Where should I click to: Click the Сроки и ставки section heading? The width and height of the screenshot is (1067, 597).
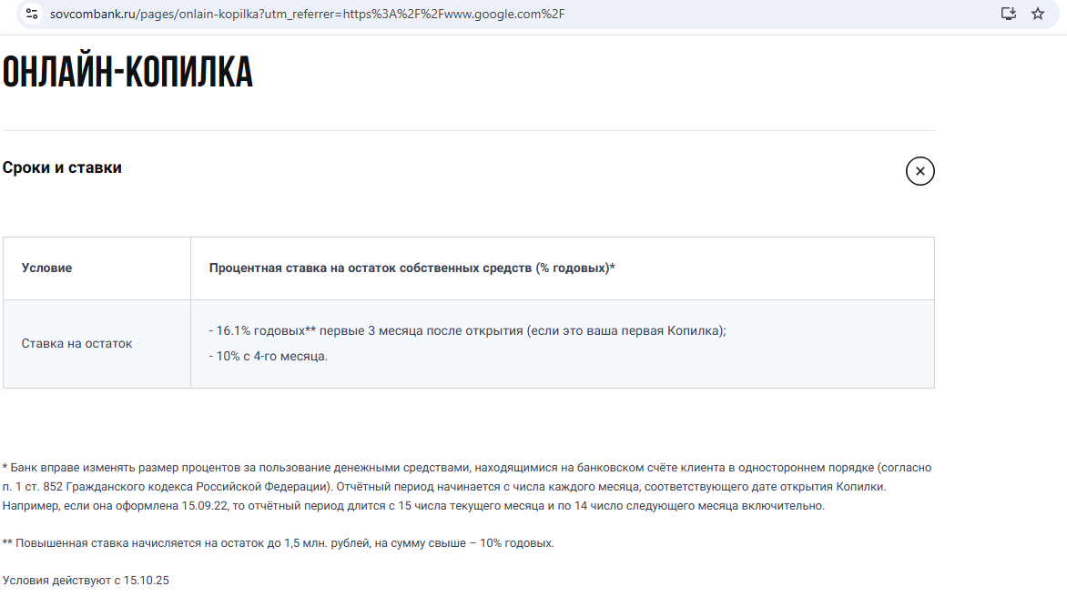(x=62, y=167)
